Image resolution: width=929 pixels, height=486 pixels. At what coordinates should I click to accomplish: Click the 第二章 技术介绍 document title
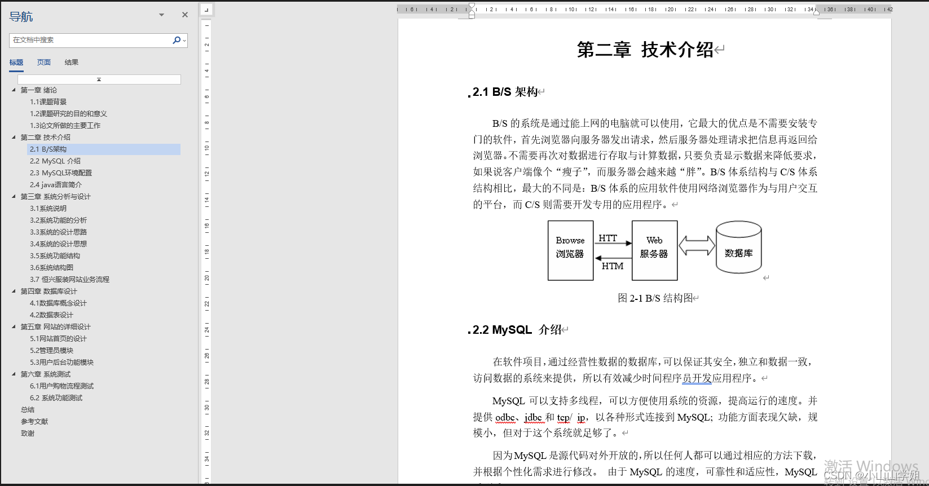(x=645, y=50)
